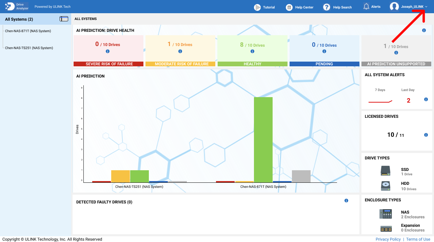
Task: Click the Drive Analyzer logo icon
Action: pos(10,6)
